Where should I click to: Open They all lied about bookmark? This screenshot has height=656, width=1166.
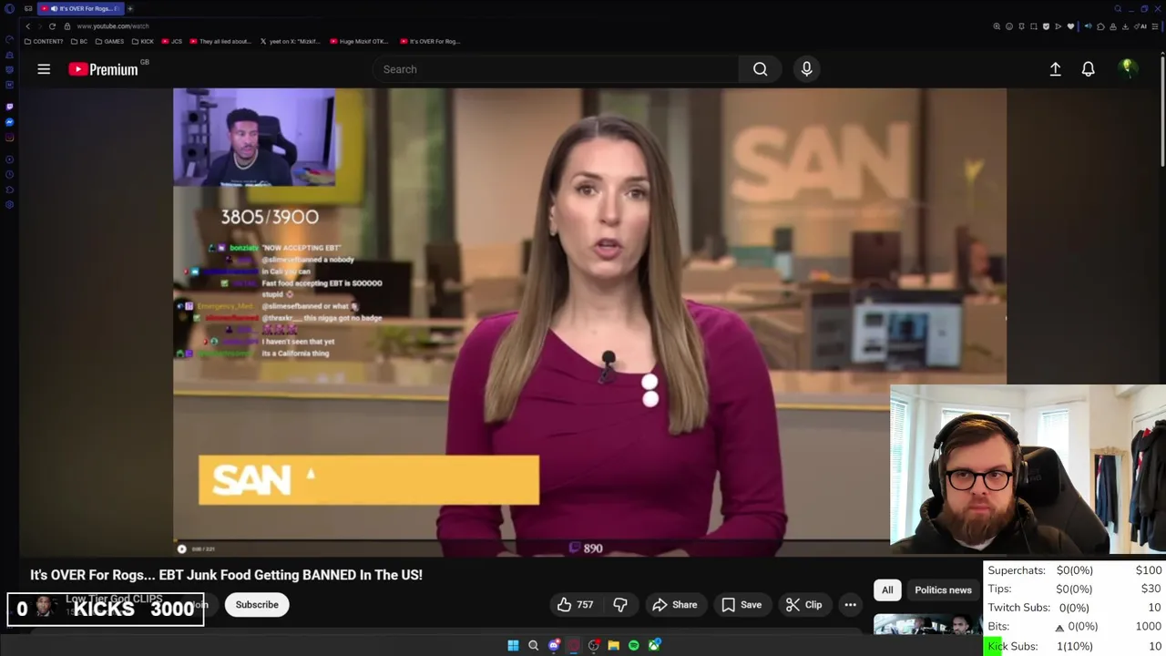coord(220,41)
